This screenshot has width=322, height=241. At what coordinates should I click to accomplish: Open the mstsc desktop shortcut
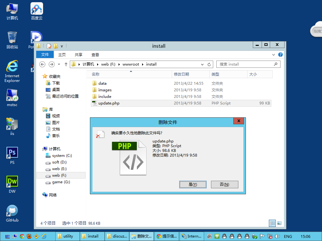(x=12, y=98)
